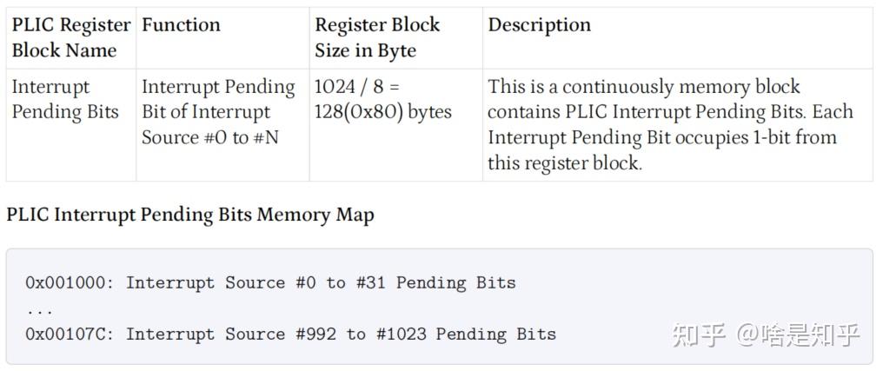Click the "1024 / 8 =" size text

coord(357,87)
